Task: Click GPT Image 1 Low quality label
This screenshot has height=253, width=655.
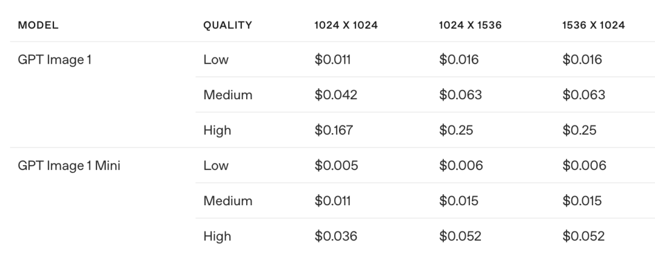Action: (x=216, y=60)
